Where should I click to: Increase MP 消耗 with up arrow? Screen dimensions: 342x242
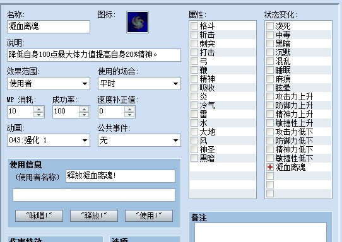[x=39, y=109]
